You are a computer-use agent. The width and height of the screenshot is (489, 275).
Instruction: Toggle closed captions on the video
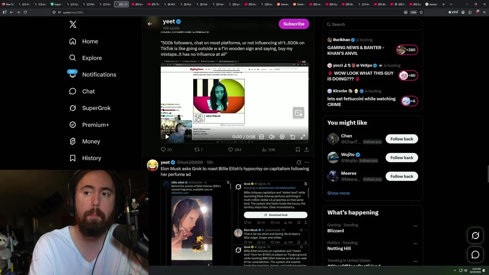click(261, 137)
